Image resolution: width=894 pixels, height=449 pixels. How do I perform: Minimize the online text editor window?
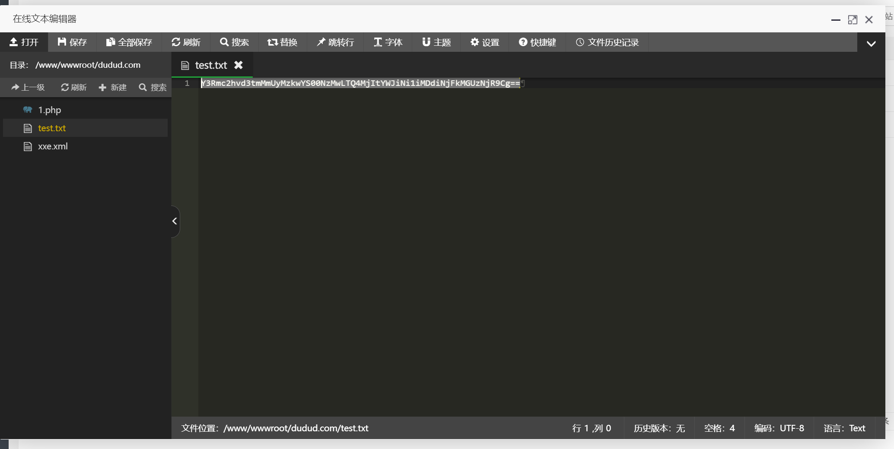[836, 20]
